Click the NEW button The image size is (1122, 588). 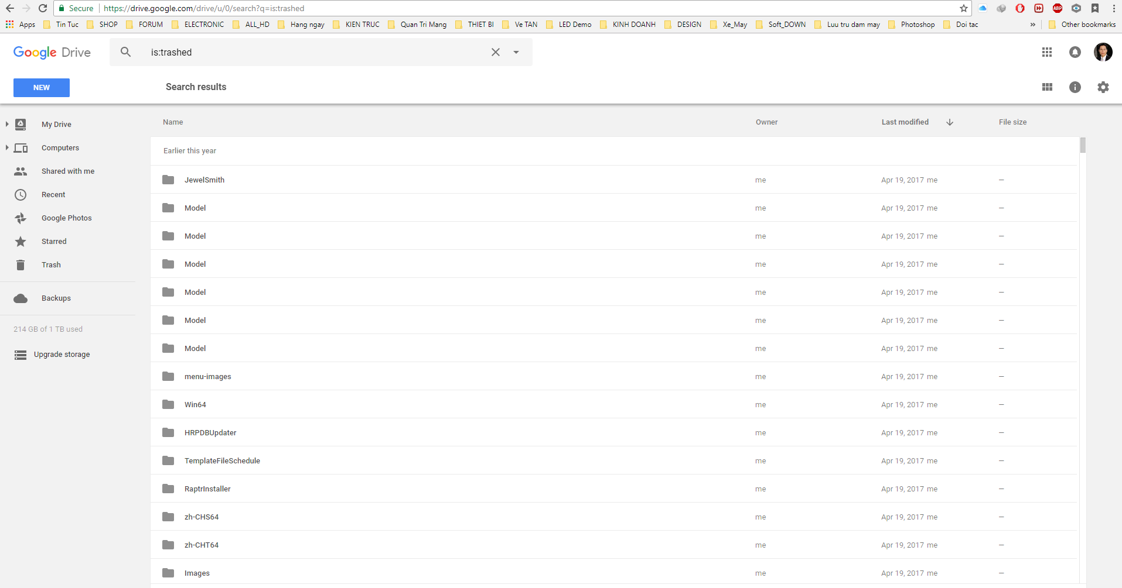(x=42, y=88)
